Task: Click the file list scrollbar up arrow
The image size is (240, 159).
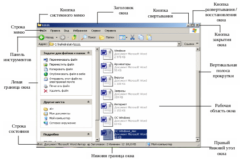Action: point(197,49)
